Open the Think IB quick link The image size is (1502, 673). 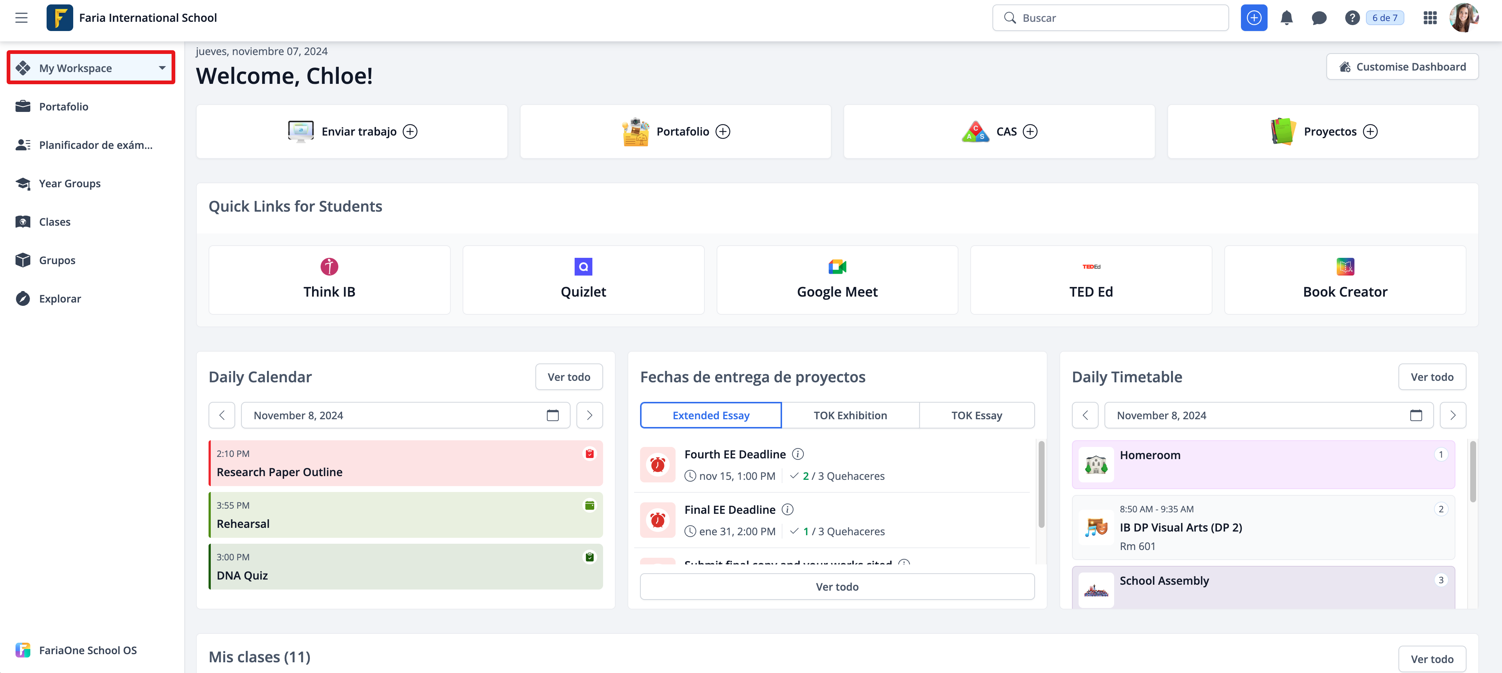(329, 280)
